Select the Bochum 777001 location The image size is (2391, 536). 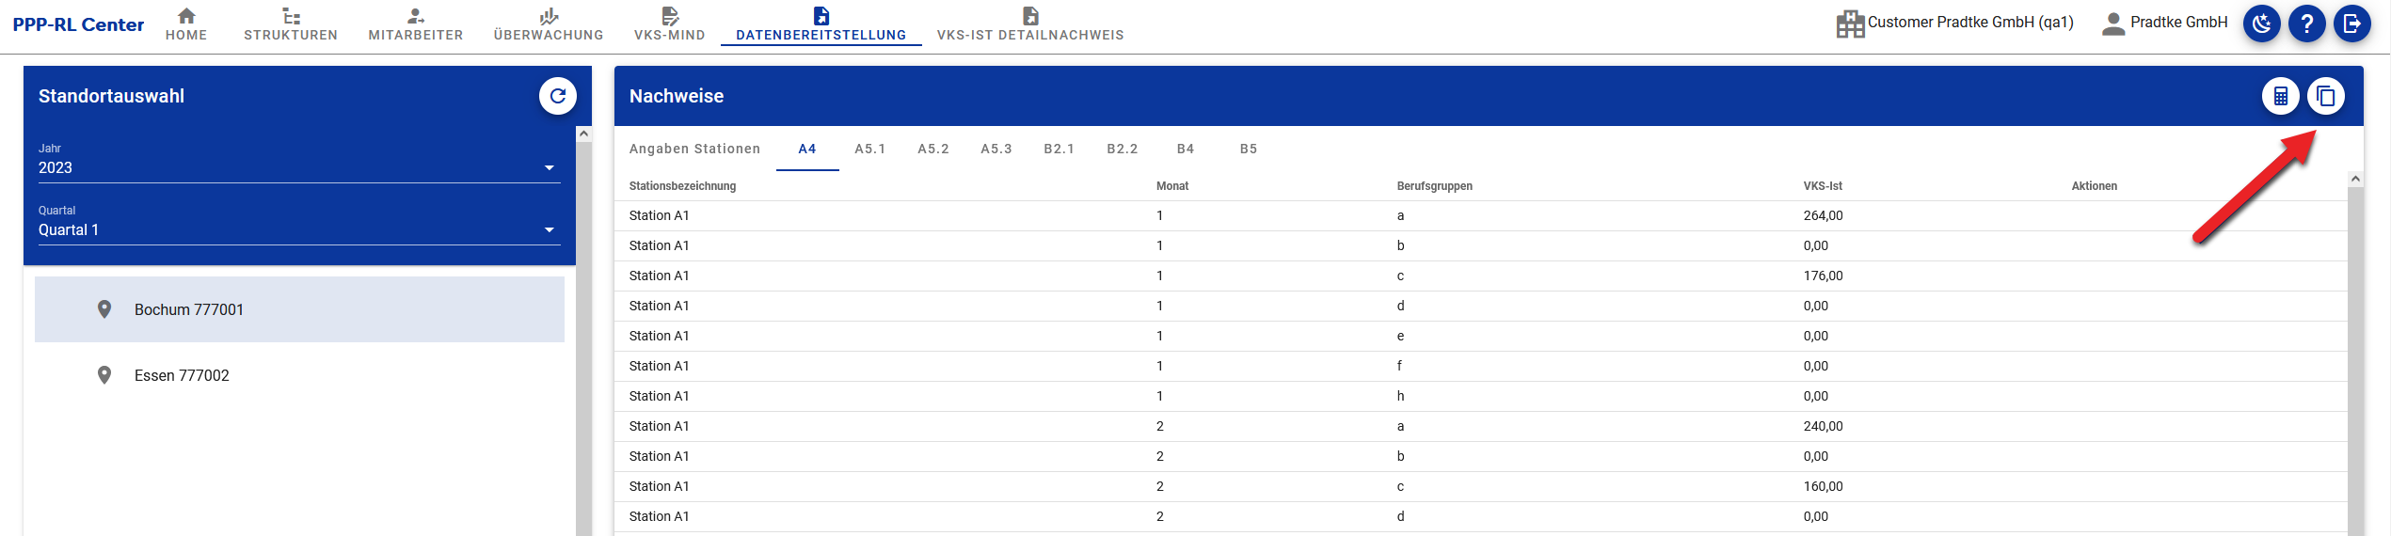[x=299, y=309]
